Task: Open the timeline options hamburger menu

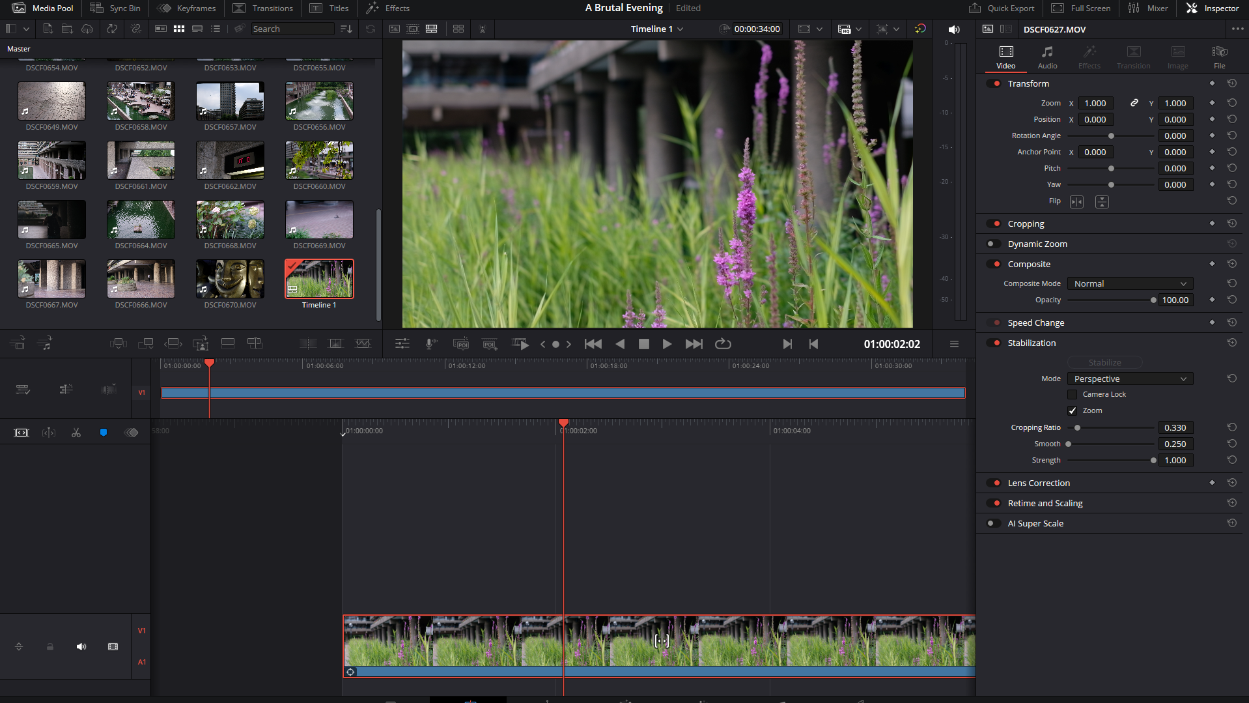Action: pyautogui.click(x=954, y=344)
